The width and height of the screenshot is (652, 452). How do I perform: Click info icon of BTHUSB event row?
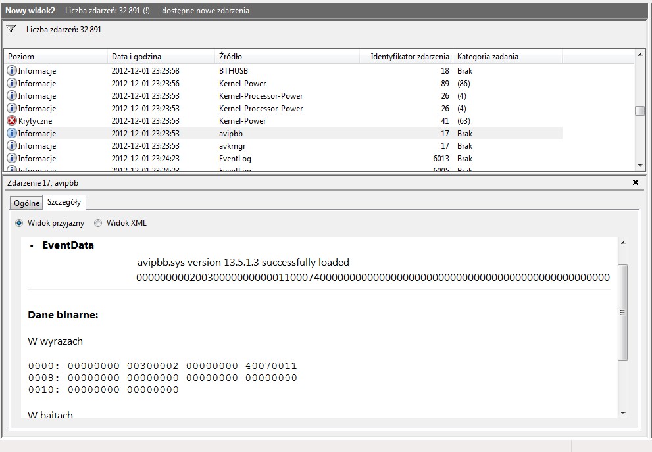click(x=12, y=70)
